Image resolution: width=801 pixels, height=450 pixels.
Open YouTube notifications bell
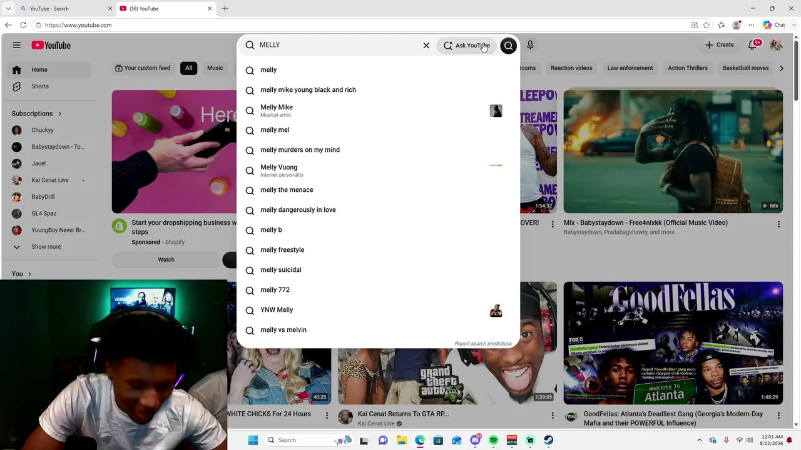click(x=753, y=45)
